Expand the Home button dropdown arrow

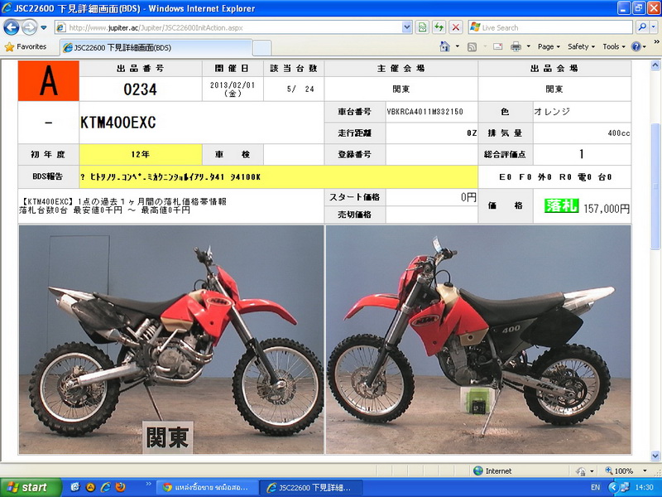point(458,46)
